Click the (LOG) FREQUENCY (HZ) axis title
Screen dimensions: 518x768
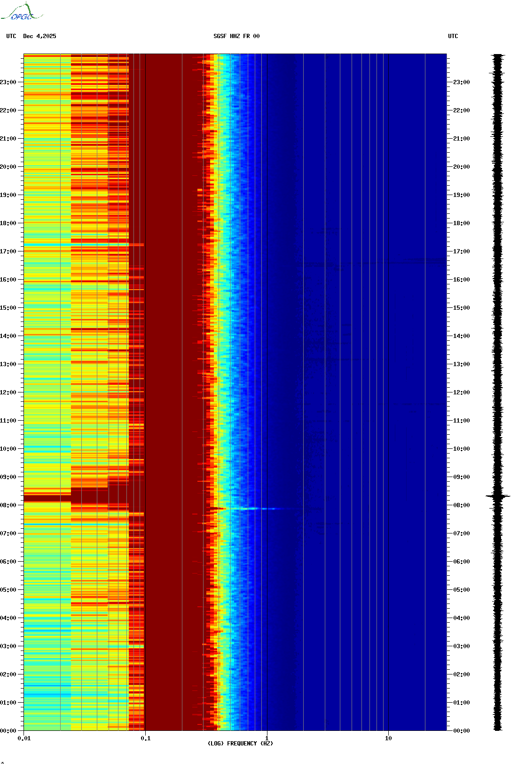[240, 743]
